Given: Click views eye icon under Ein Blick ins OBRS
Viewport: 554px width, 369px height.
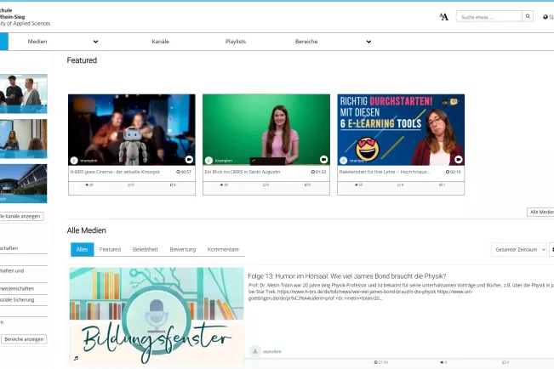Looking at the screenshot, I should 221,184.
